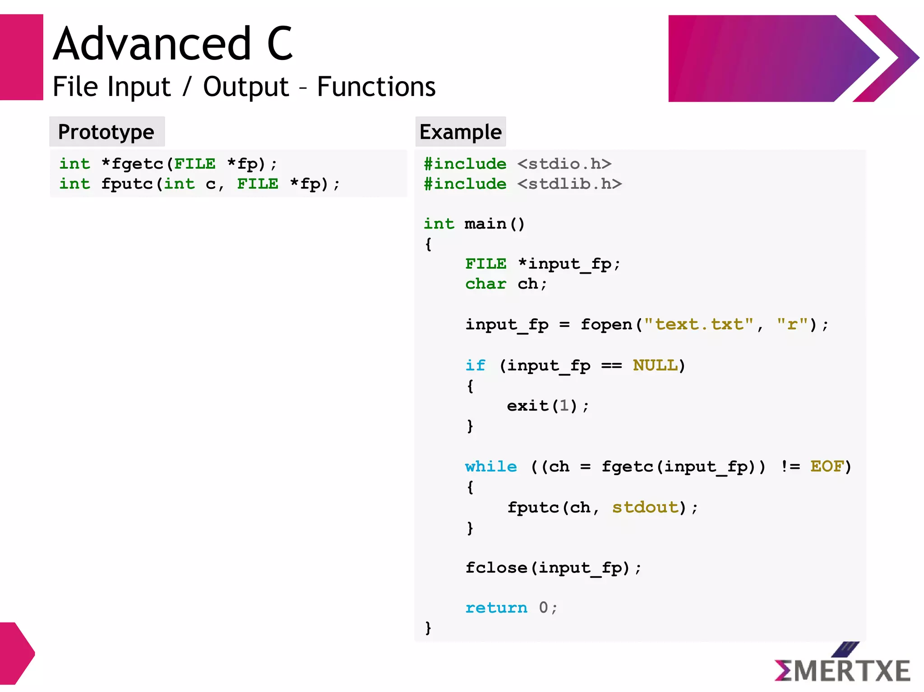Click the File Input / Output subtitle
The image size is (924, 692).
point(244,87)
